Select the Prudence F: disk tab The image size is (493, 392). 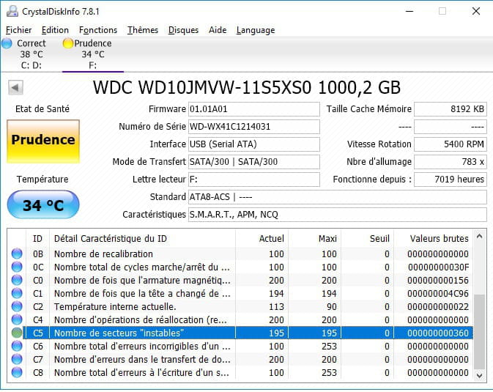(x=93, y=54)
